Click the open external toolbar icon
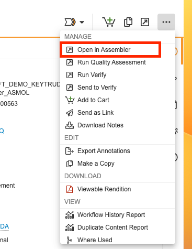The image size is (192, 249). (x=145, y=22)
